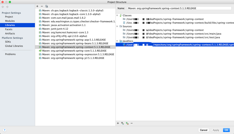Screen dimensions: 234x134
Task: Add a library root with bottom plus icon
Action: click(x=118, y=123)
